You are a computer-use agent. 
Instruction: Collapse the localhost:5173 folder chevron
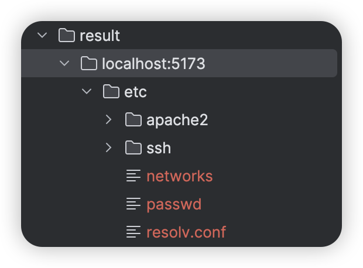tap(64, 63)
